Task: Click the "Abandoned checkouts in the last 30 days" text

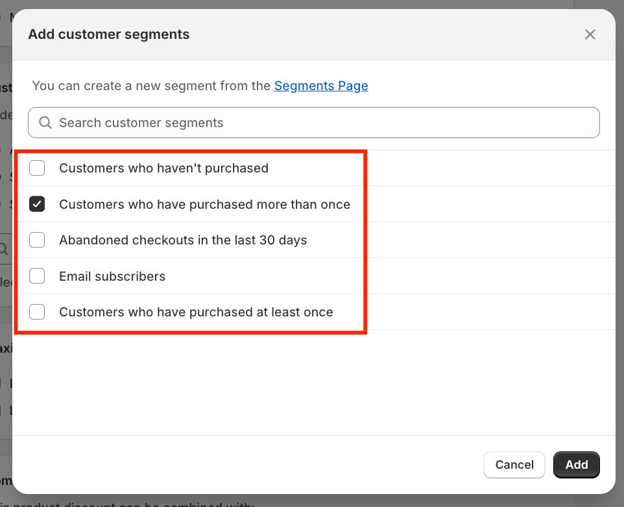Action: click(183, 240)
